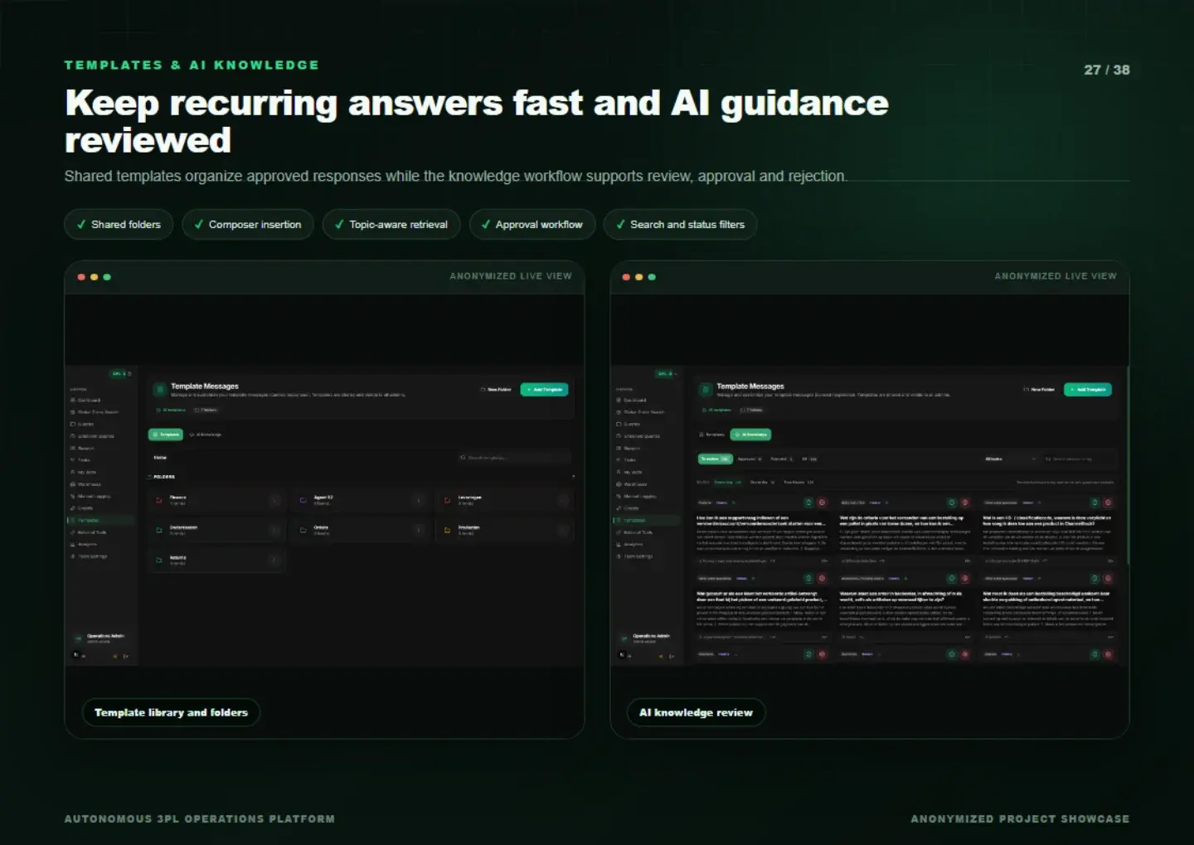Reject the first knowledge card in the top row
1194x845 pixels.
click(x=822, y=503)
